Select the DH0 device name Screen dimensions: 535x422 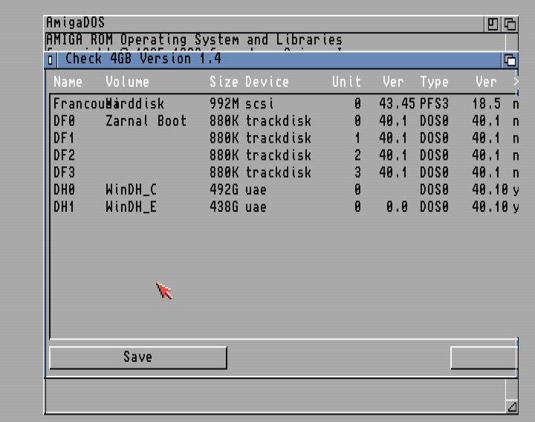[64, 189]
